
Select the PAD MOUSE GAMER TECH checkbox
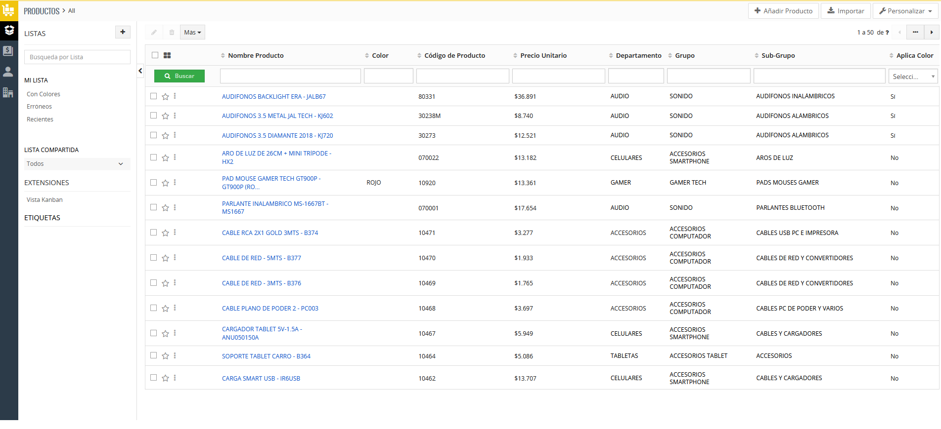(154, 183)
